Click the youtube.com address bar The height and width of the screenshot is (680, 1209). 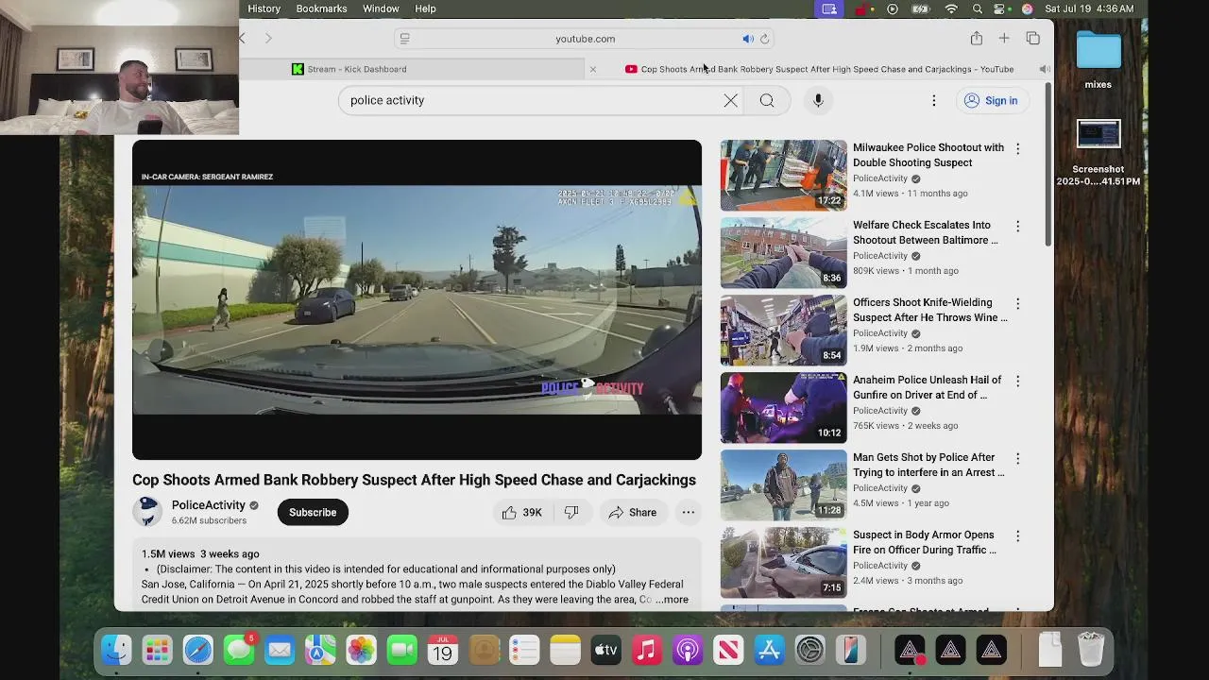pyautogui.click(x=585, y=39)
